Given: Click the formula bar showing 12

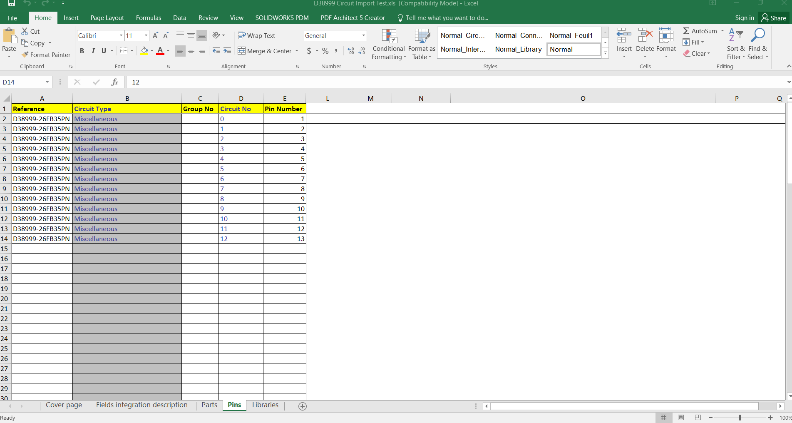Looking at the screenshot, I should click(x=456, y=82).
